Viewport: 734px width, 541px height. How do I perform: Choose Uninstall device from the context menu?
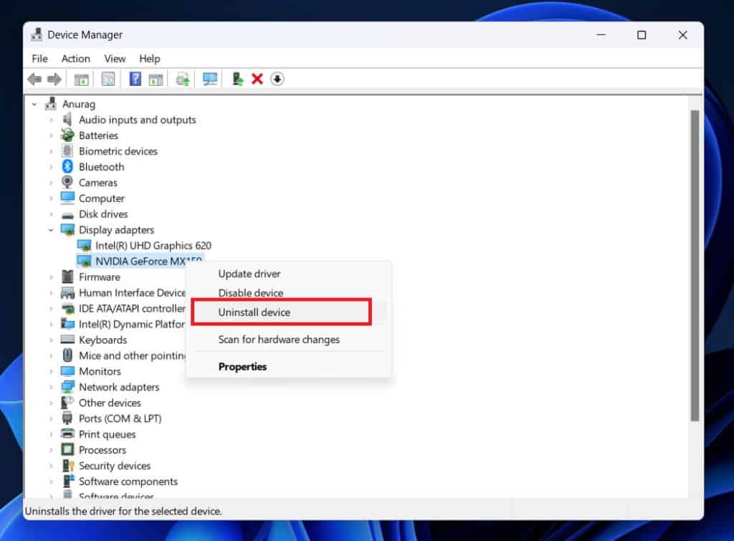(x=254, y=312)
